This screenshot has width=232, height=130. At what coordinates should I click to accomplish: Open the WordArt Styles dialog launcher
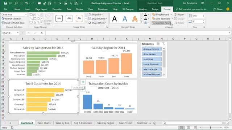(149, 27)
